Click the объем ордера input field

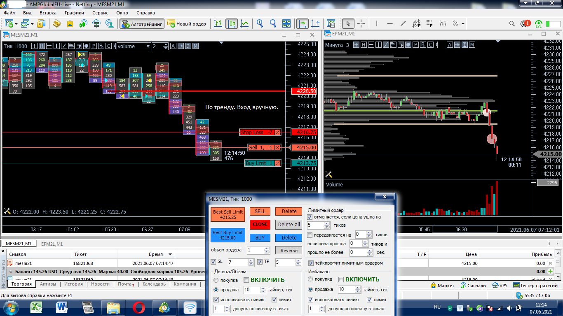click(x=255, y=250)
